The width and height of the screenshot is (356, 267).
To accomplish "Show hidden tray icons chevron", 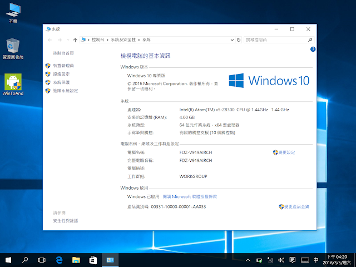I will (x=248, y=260).
